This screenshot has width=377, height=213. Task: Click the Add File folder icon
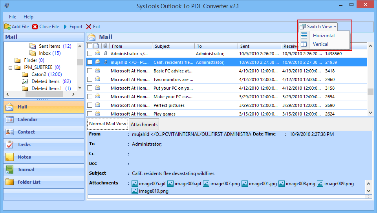(x=7, y=27)
